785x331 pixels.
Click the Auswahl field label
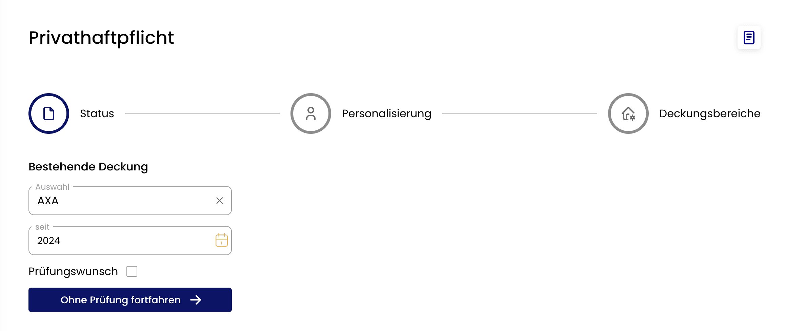click(x=52, y=187)
